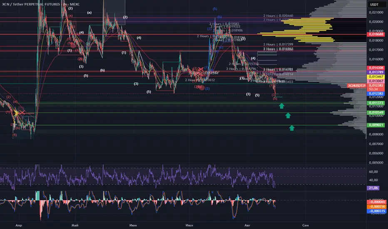Screen dimensions: 388x229
Task: Click the green 0,011373 support level label
Action: point(376,103)
